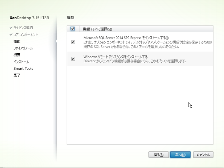Click the キャンセル button
224x168 pixels.
click(203, 154)
